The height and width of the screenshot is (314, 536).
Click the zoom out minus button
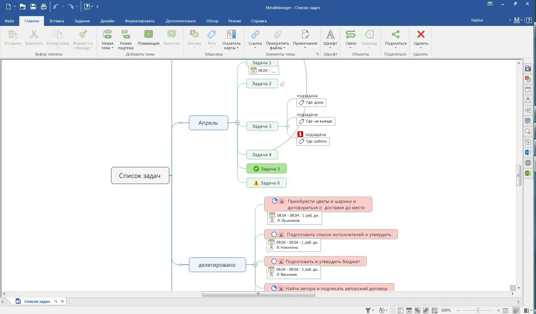pyautogui.click(x=458, y=311)
